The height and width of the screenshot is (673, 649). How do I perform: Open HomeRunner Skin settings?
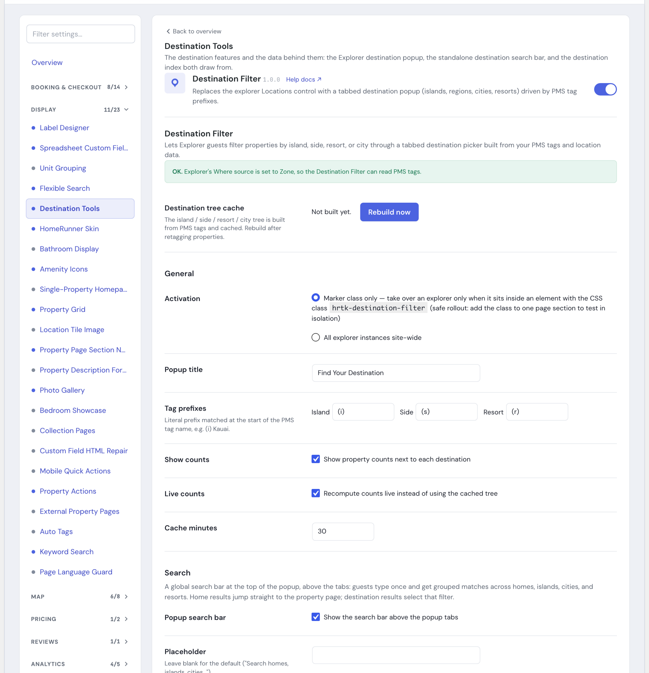(69, 229)
